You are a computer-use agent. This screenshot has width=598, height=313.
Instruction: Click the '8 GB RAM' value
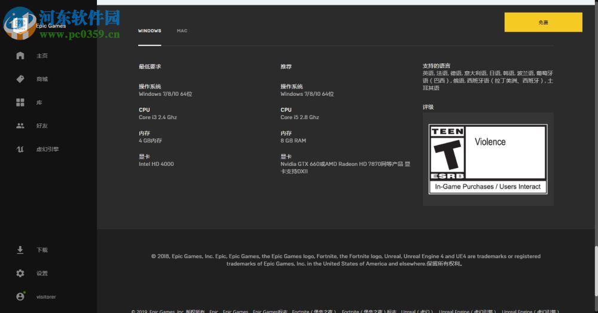click(x=293, y=141)
